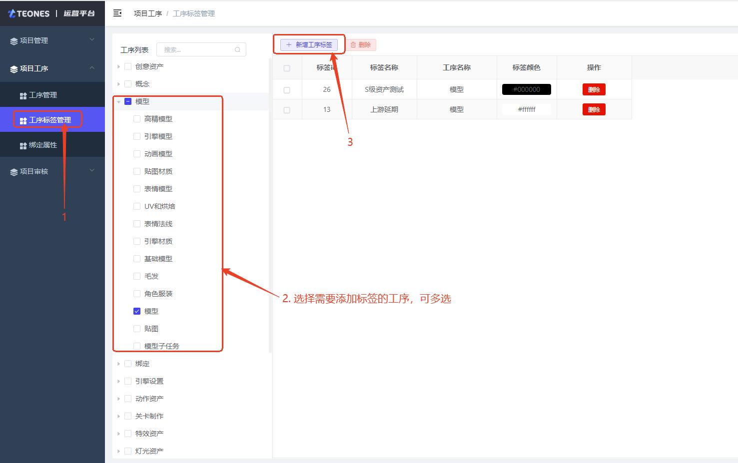Collapse the 模型 tree node arrow
Viewport: 738px width, 463px height.
(118, 101)
